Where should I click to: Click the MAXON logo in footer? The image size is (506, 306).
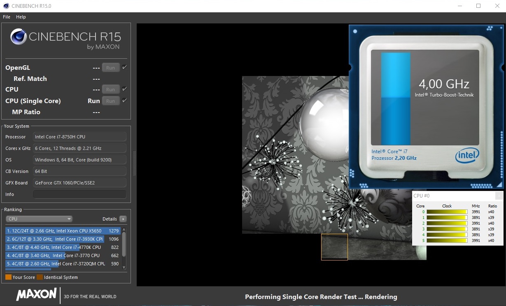(x=36, y=294)
